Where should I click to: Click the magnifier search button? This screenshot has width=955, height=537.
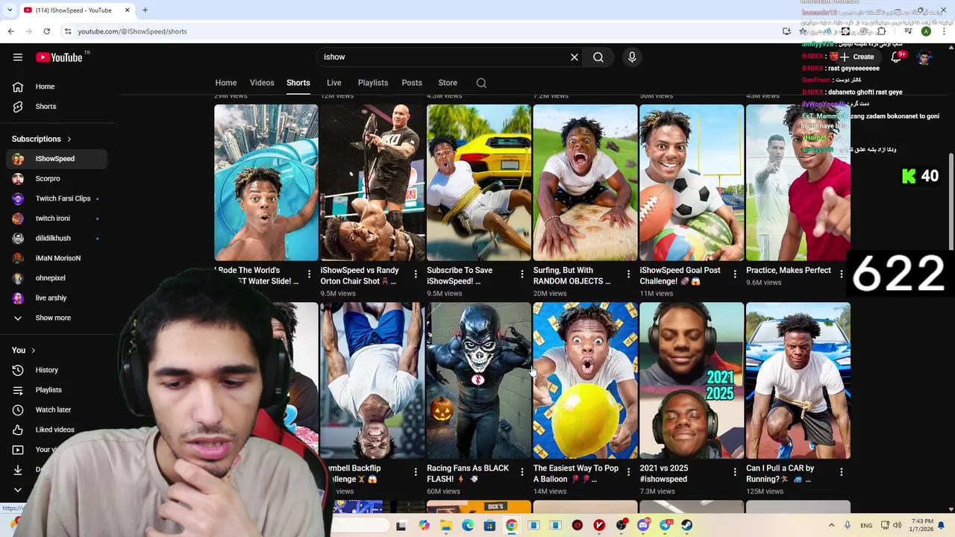click(x=598, y=57)
